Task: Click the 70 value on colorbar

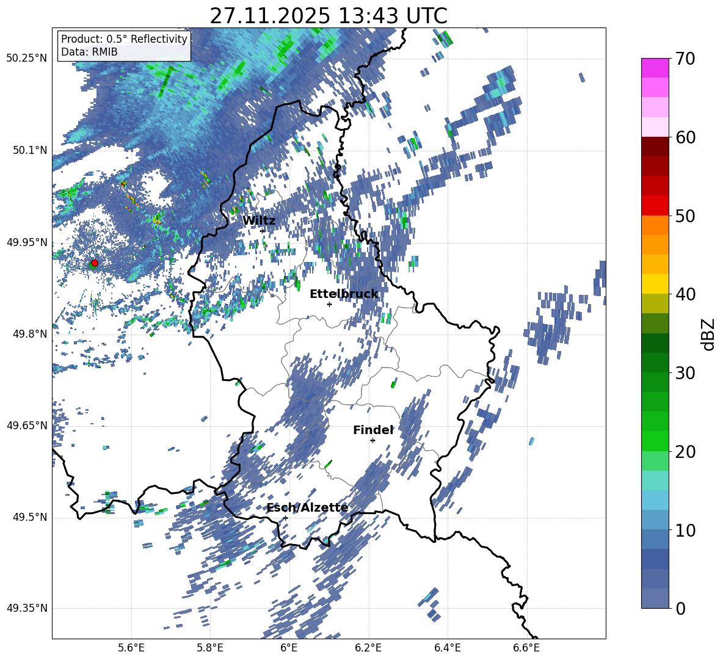Action: [x=685, y=59]
